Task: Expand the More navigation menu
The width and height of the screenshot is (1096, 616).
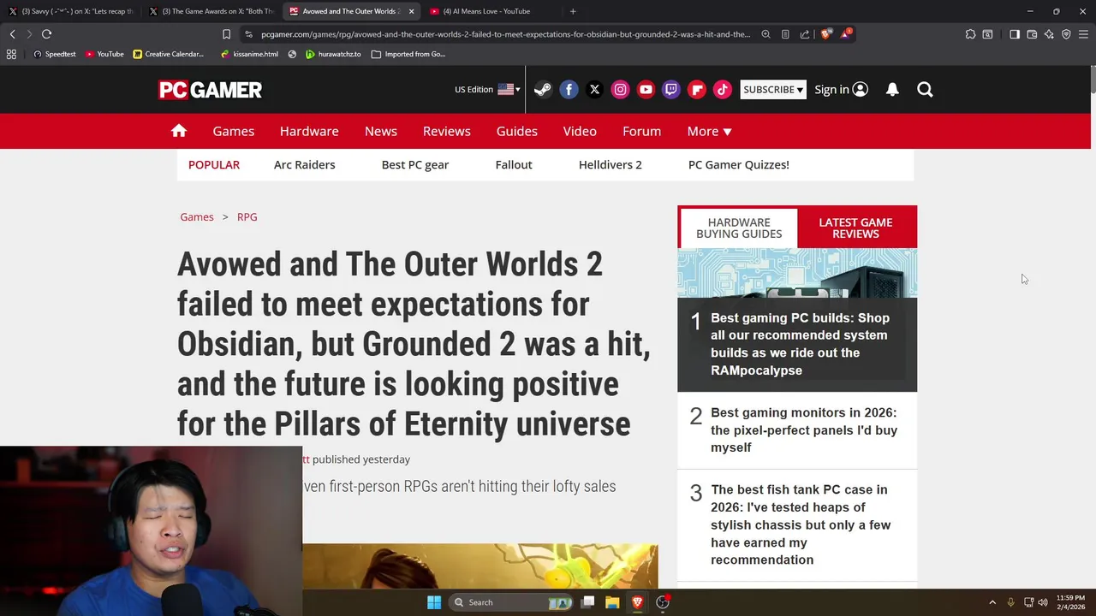Action: (x=709, y=131)
